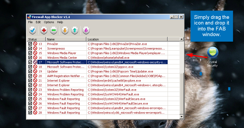Viewport: 244px width, 128px height.
Task: Select the Screenpresso entry name
Action: tap(56, 49)
